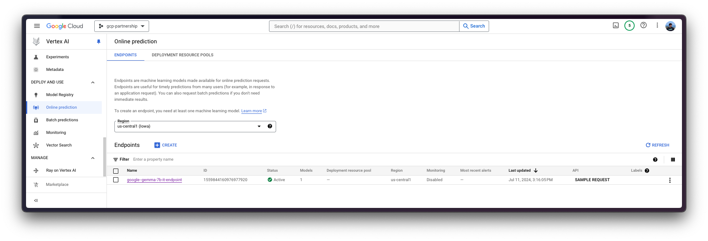Open Vector Search in the sidebar
This screenshot has width=708, height=241.
59,145
